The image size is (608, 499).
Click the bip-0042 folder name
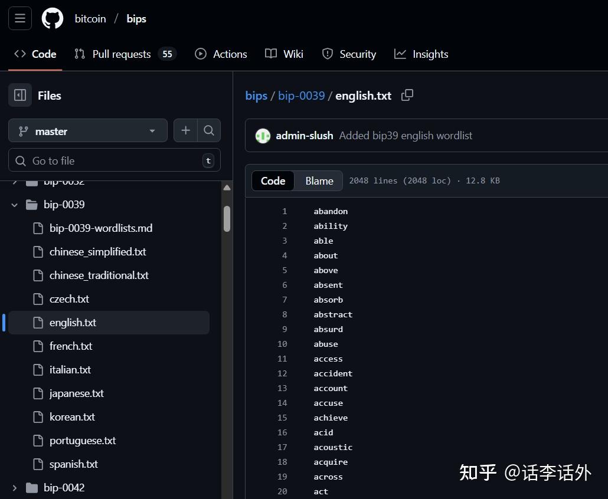[x=64, y=488]
